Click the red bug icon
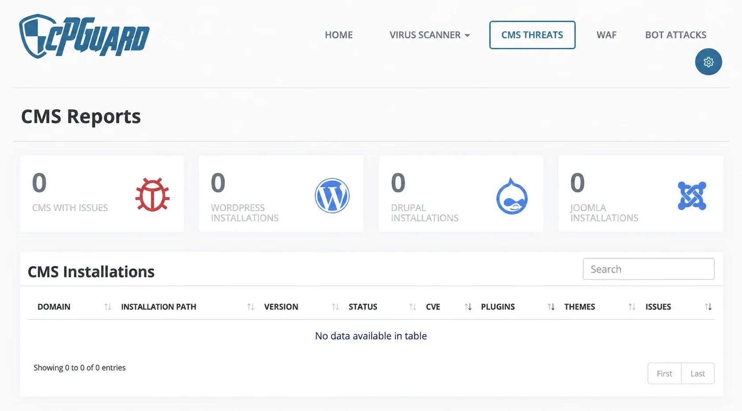This screenshot has height=411, width=742. [x=152, y=194]
